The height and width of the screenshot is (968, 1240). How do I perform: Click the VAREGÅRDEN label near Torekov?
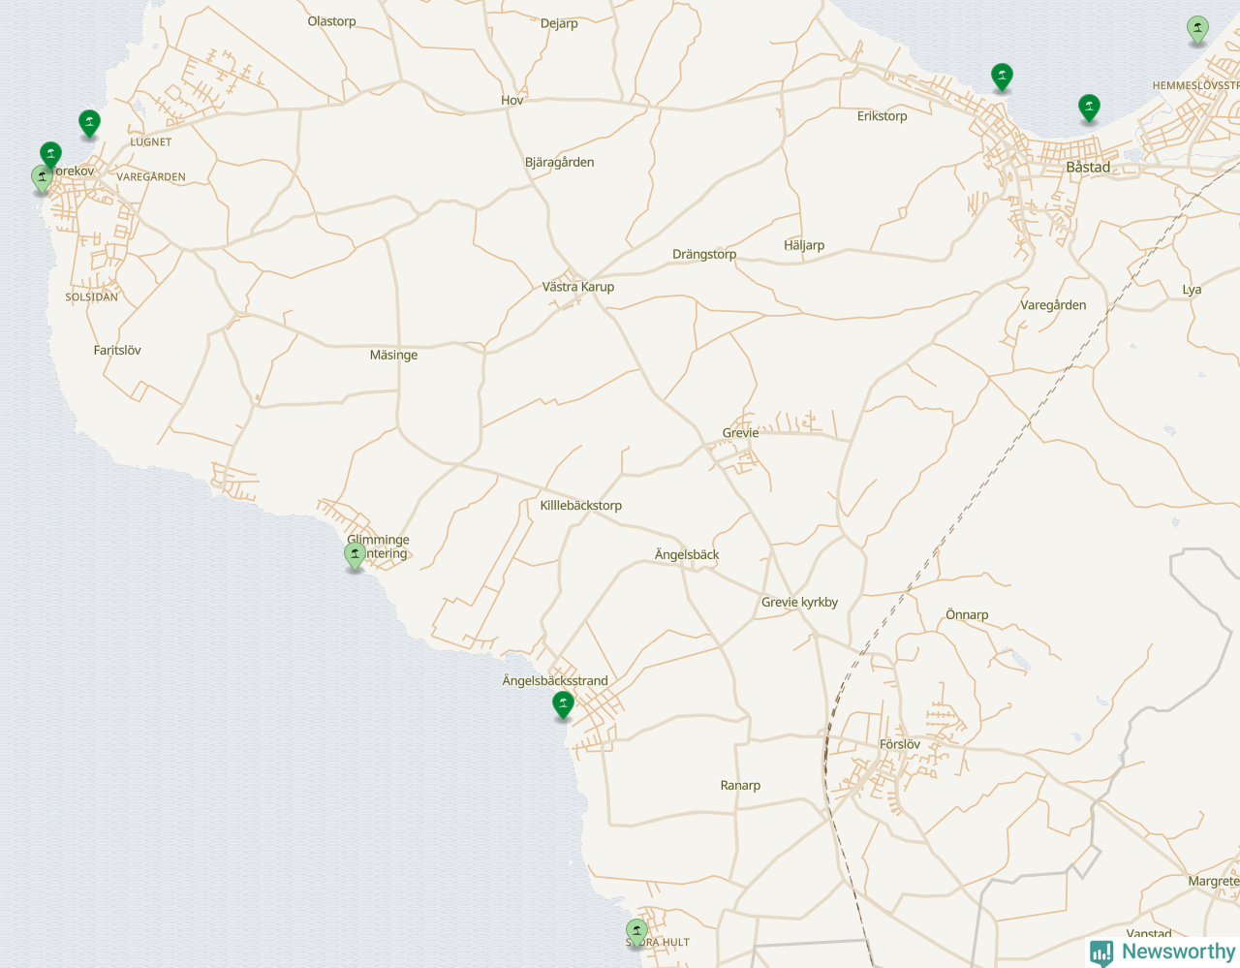(151, 177)
